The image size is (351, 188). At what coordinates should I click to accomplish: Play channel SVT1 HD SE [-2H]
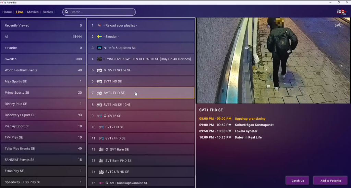(x=141, y=105)
